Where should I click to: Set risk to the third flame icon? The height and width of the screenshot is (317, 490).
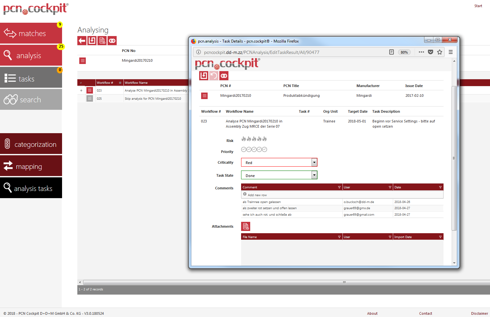(254, 139)
